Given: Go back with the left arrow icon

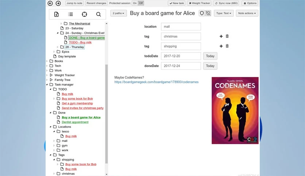Looking at the screenshot, I should coord(50,3).
